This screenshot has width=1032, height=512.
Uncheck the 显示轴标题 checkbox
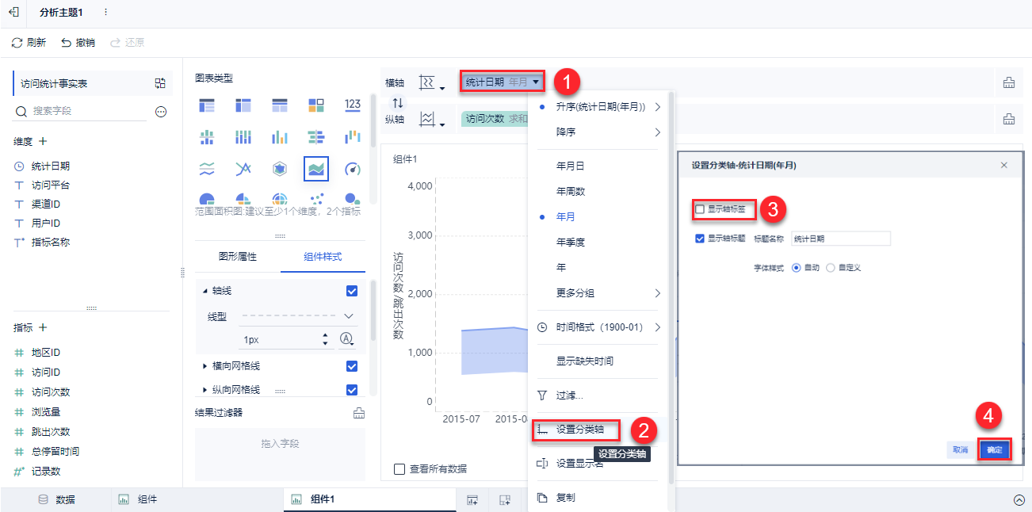(x=700, y=239)
